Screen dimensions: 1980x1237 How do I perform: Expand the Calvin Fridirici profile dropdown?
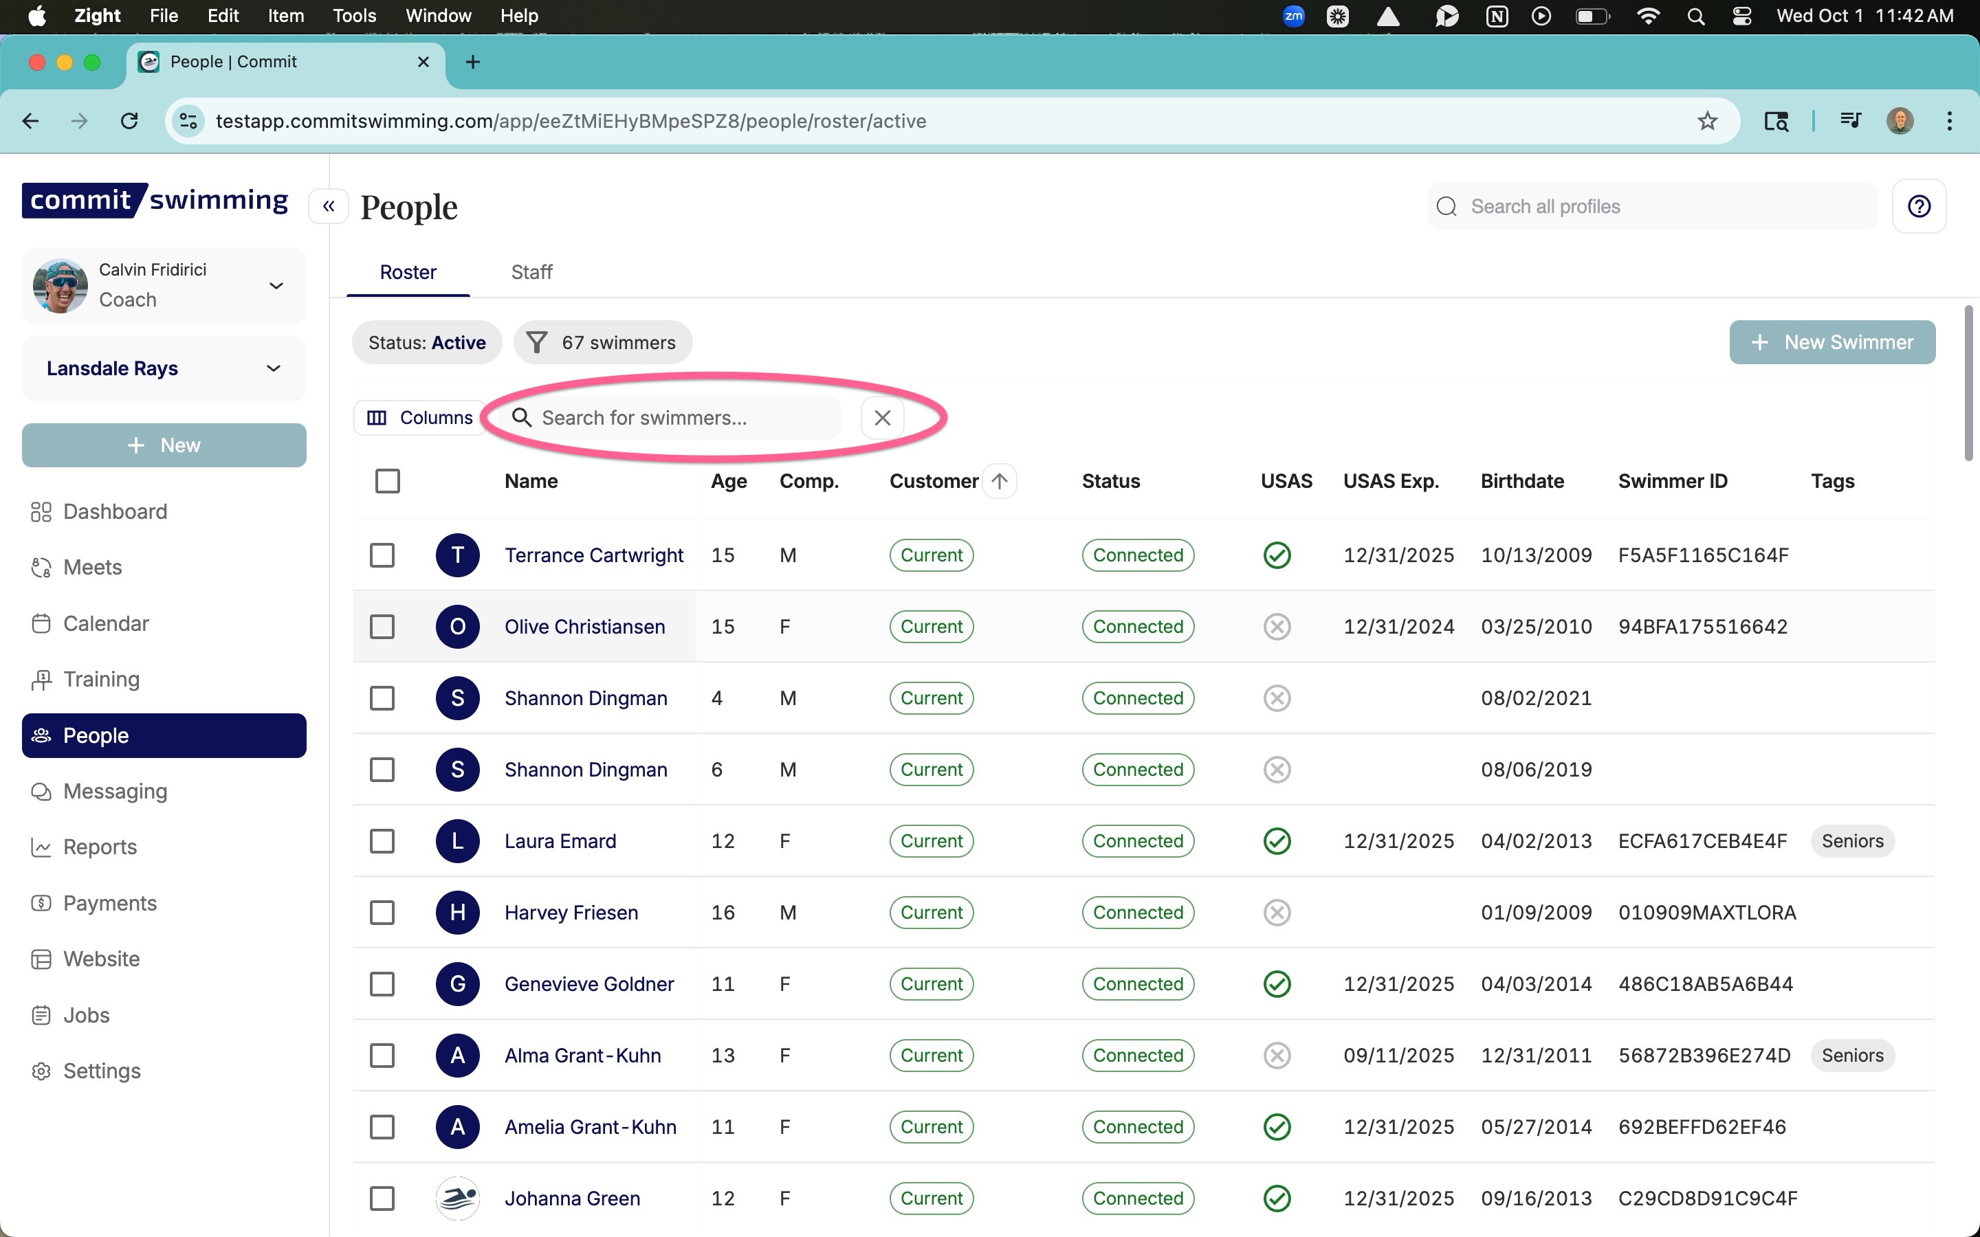[276, 285]
